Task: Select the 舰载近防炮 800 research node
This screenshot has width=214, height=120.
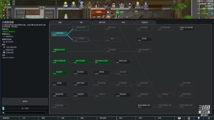Action: click(123, 62)
